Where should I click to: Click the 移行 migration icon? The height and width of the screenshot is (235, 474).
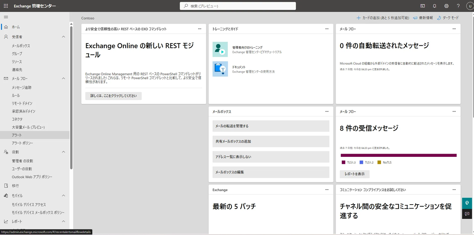point(6,185)
